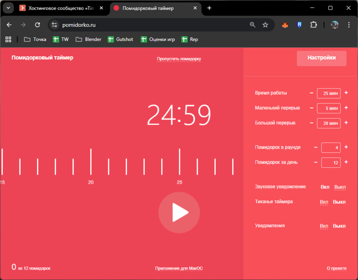
Task: Decrease Помидорок за день with minus
Action: click(316, 162)
